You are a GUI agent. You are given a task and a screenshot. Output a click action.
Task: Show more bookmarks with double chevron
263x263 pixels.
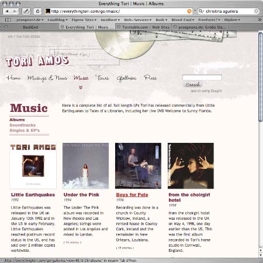259,20
